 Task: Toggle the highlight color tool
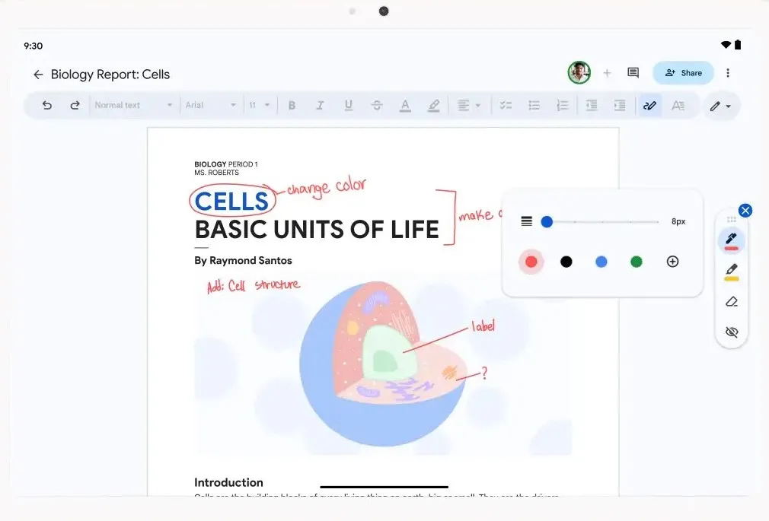pyautogui.click(x=433, y=105)
